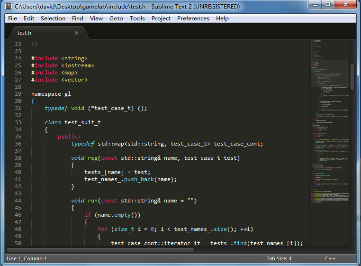Viewport: 361px width, 266px height.
Task: Open the Selection menu
Action: tap(53, 18)
